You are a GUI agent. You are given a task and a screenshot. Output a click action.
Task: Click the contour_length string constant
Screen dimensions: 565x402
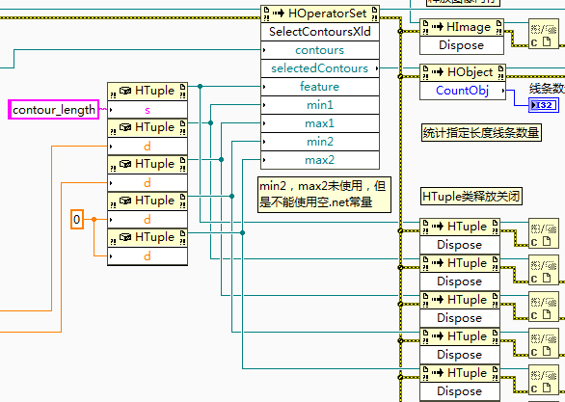click(54, 110)
